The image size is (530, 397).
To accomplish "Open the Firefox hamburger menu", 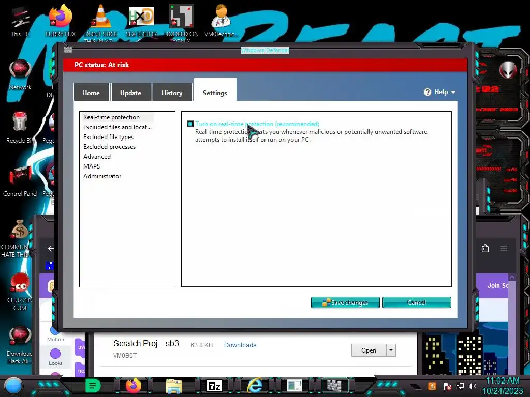I will click(504, 248).
